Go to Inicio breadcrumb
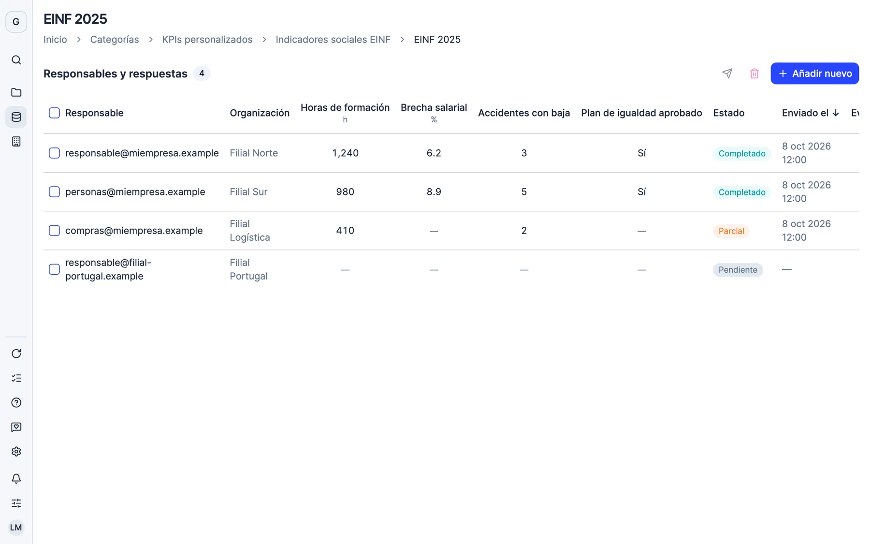The height and width of the screenshot is (544, 870). [x=55, y=40]
